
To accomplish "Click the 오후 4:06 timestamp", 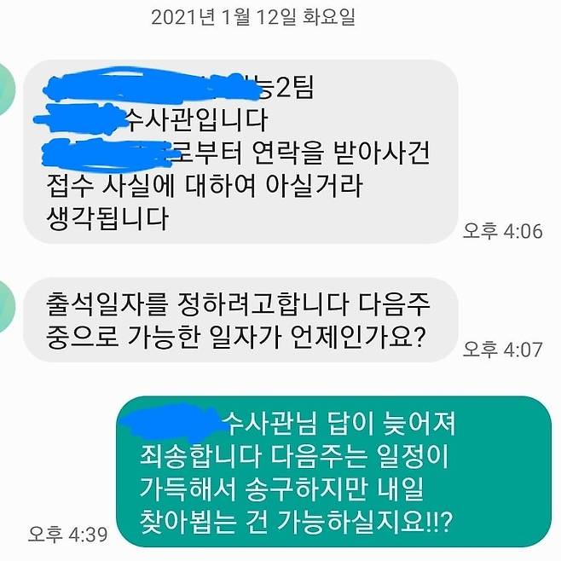I will coord(503,231).
